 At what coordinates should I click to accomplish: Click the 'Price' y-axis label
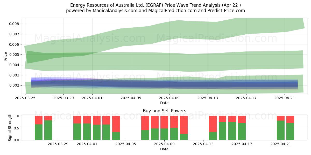pos(6,56)
